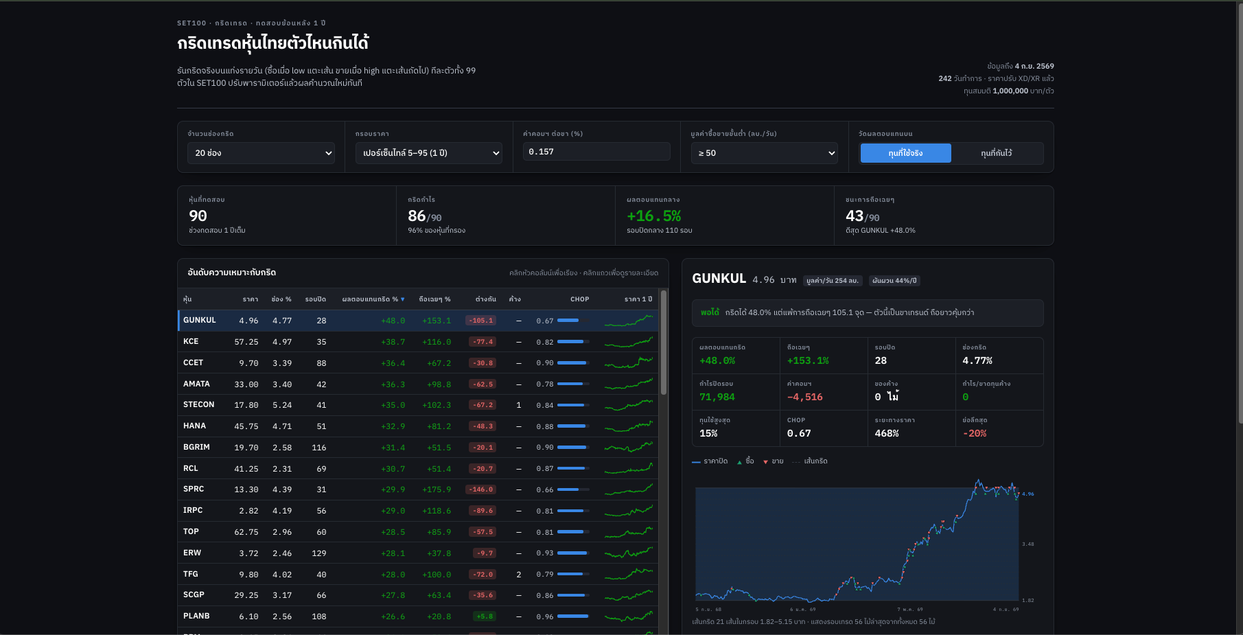Viewport: 1243px width, 635px height.
Task: Sort table by CHOP column header
Action: click(x=580, y=299)
